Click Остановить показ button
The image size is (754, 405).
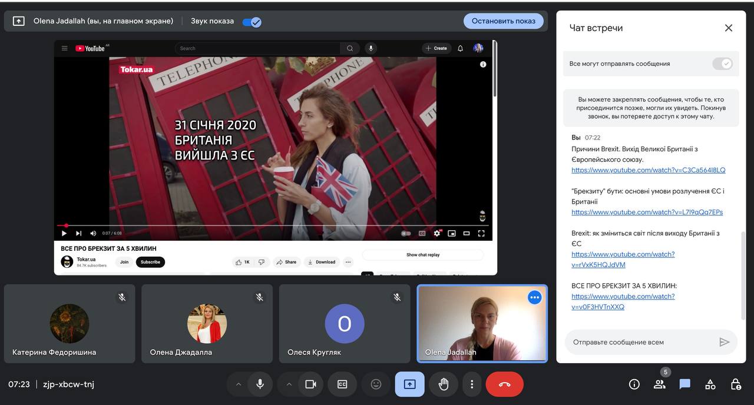[504, 21]
